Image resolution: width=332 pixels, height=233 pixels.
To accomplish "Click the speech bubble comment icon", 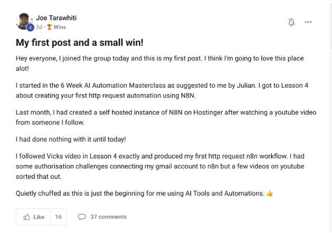I will [82, 217].
